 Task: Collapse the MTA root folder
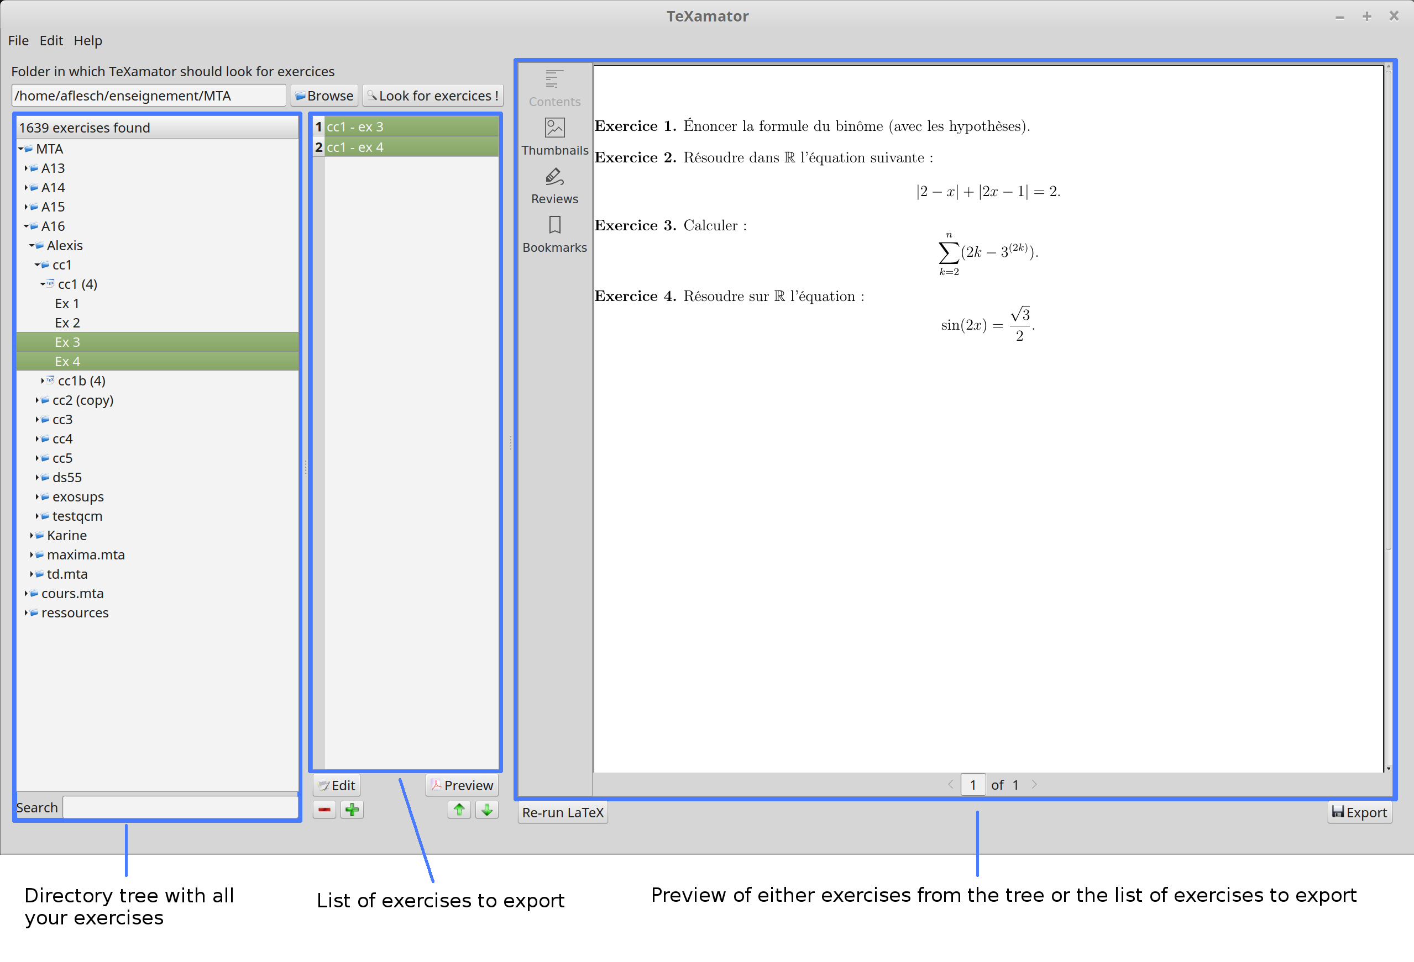tap(22, 149)
